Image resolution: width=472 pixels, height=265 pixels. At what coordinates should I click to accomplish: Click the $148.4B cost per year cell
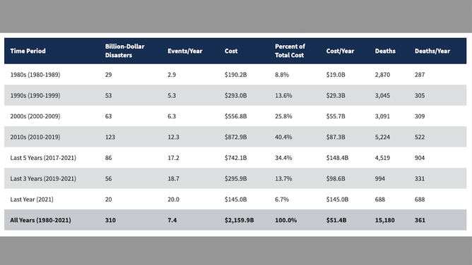[x=337, y=158]
